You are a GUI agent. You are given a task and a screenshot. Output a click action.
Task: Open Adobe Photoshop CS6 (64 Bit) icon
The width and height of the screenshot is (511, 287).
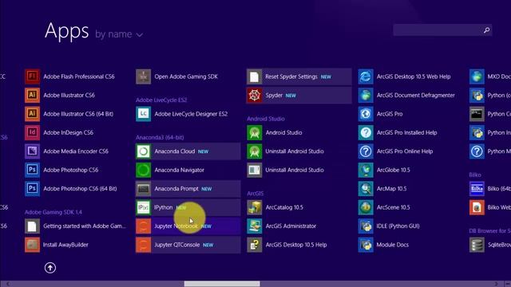[32, 188]
